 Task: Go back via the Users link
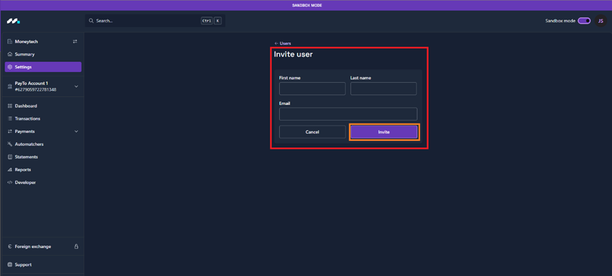pyautogui.click(x=283, y=43)
